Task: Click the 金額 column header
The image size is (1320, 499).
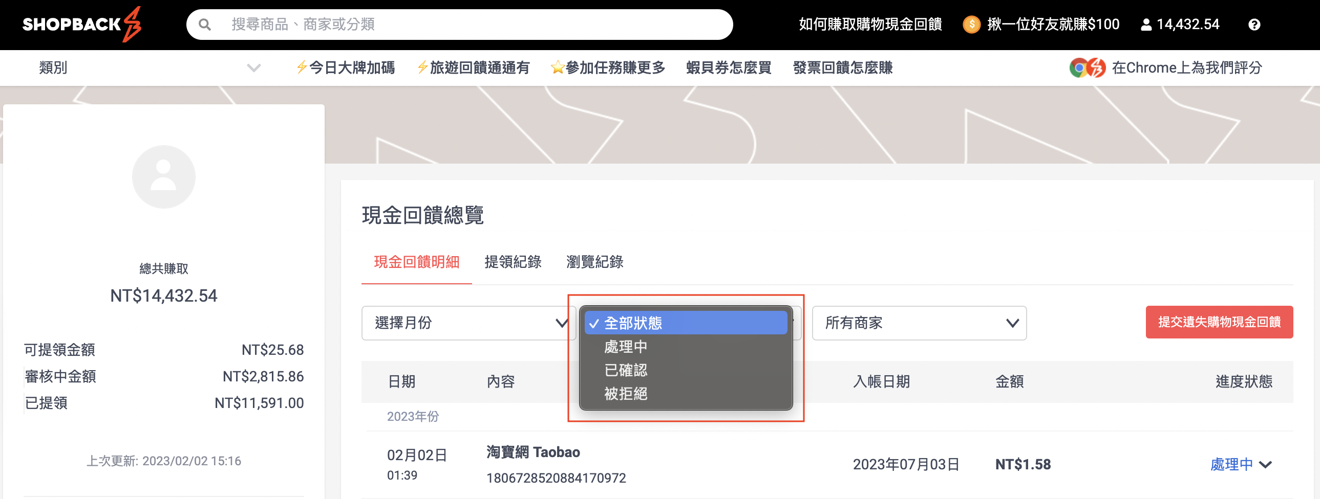Action: click(x=1010, y=382)
